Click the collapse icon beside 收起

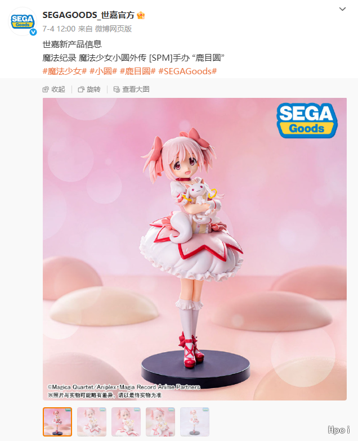(x=46, y=89)
